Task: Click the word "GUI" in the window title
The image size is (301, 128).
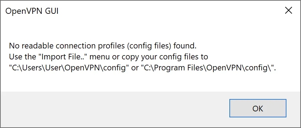Action: pos(52,11)
